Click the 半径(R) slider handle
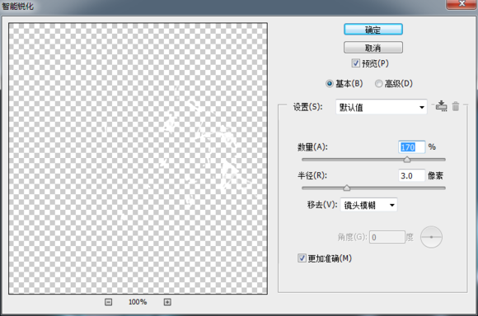Viewport: 478px width, 316px height. (x=347, y=188)
